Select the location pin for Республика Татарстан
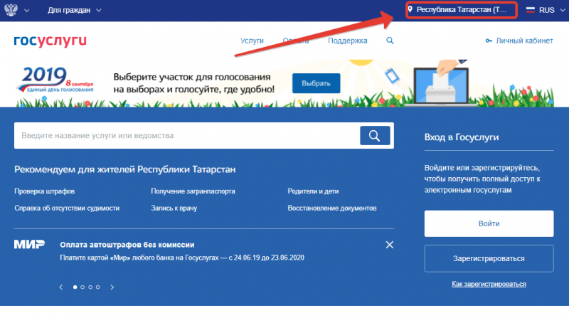This screenshot has height=318, width=569. point(410,9)
